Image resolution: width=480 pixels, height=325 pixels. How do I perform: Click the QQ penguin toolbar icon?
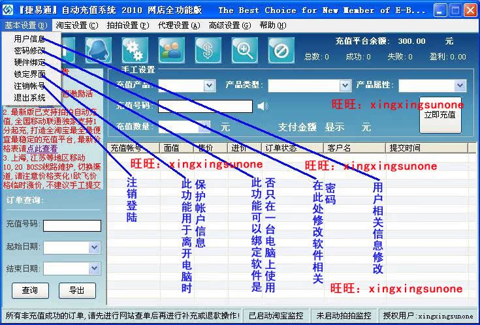coord(98,50)
